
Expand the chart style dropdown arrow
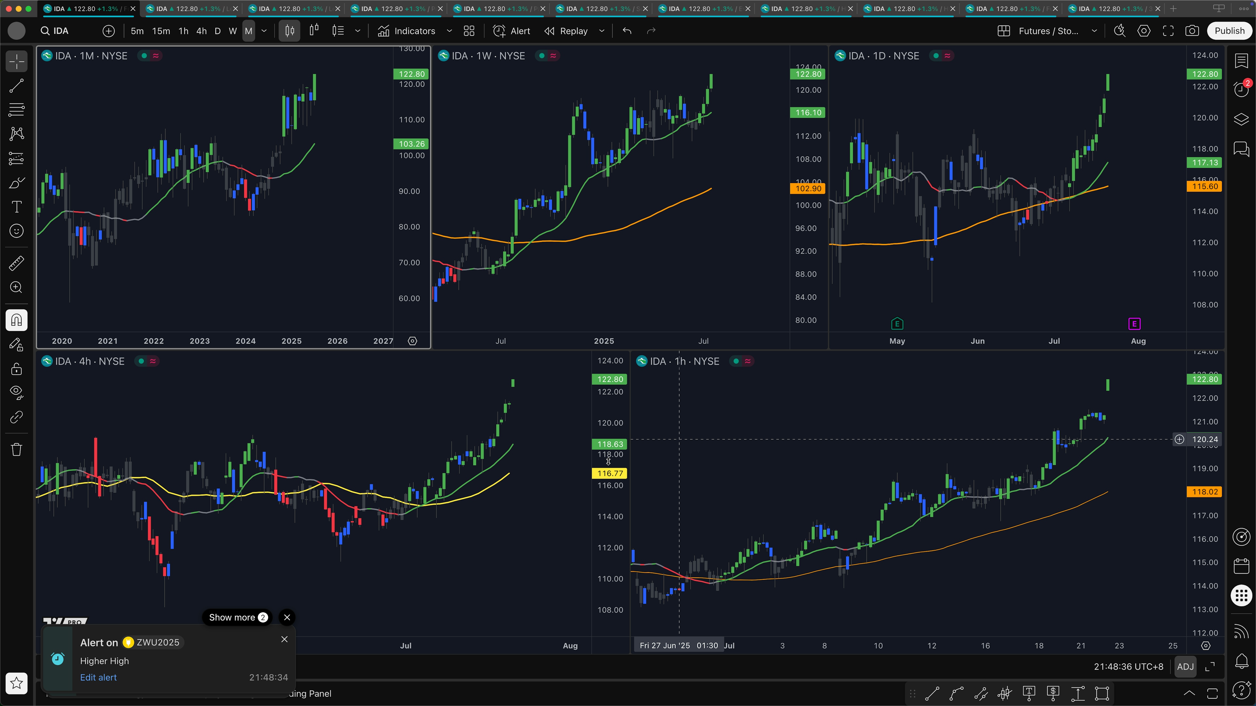tap(358, 31)
